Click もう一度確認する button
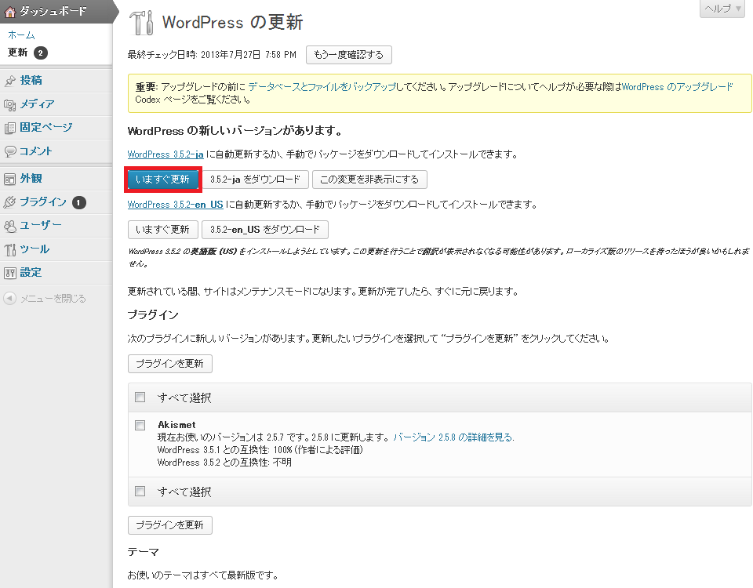753x588 pixels. pos(348,55)
